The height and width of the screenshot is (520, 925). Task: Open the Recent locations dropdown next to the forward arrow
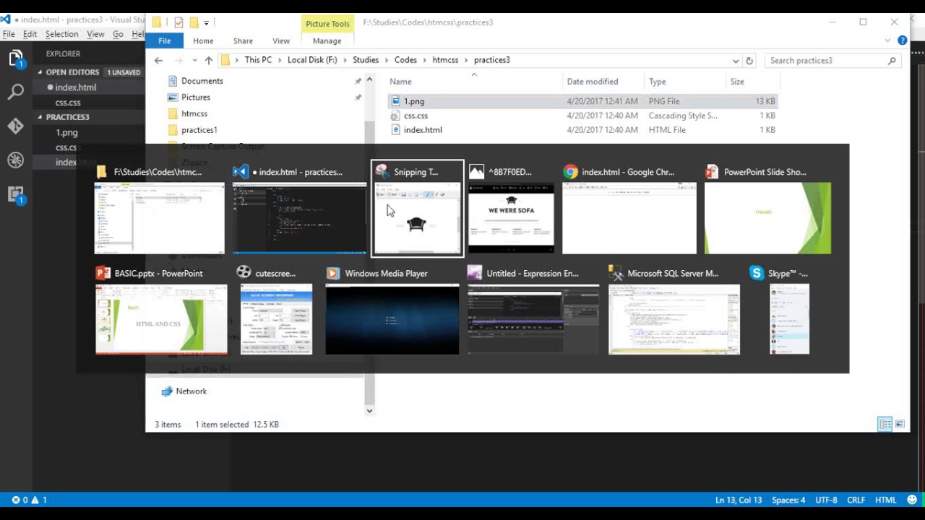click(x=194, y=61)
